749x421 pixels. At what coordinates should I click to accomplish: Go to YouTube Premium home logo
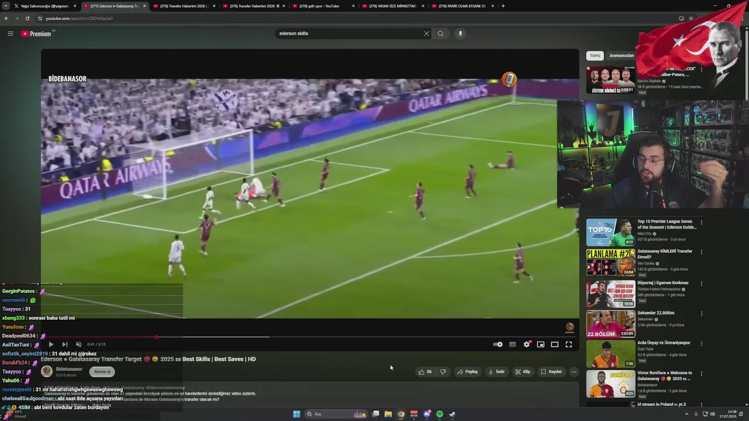pos(37,34)
